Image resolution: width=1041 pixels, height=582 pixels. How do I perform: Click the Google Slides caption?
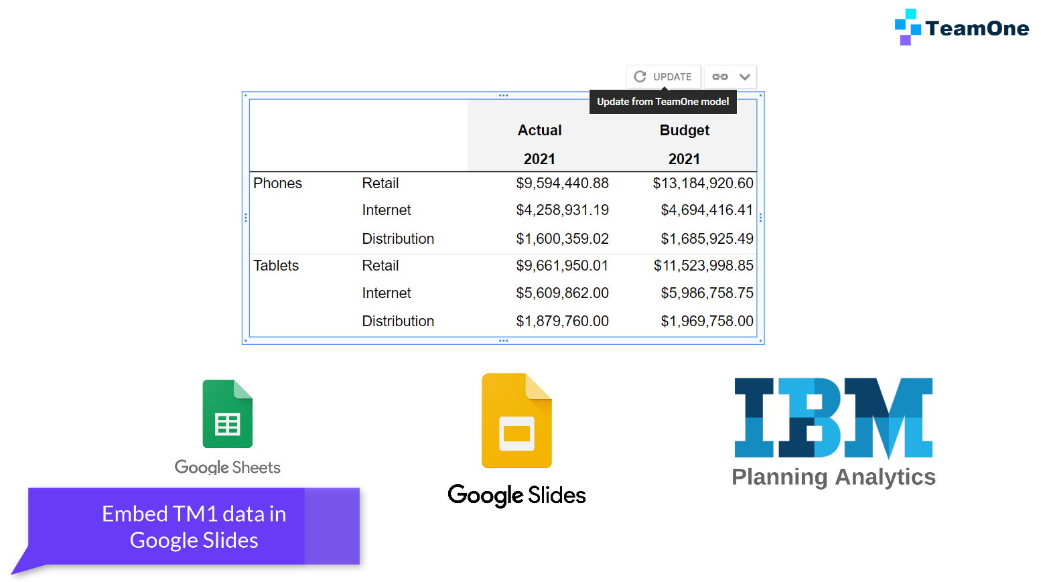click(516, 496)
